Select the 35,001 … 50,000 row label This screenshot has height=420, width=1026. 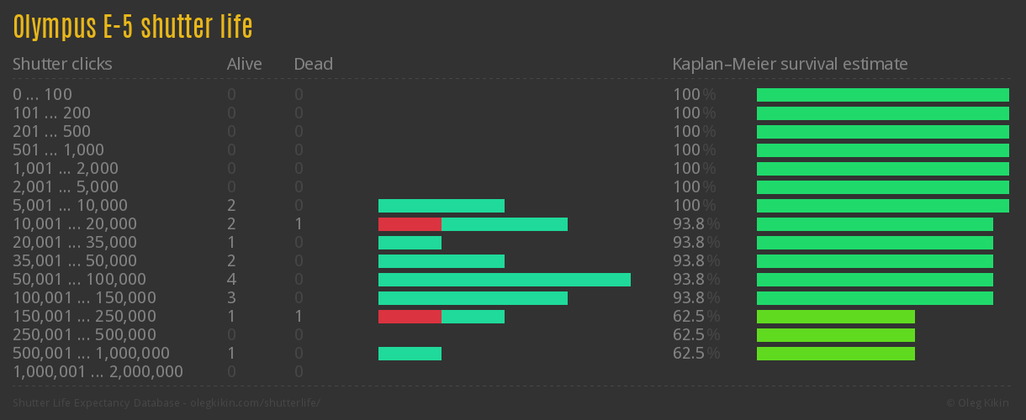(x=75, y=261)
